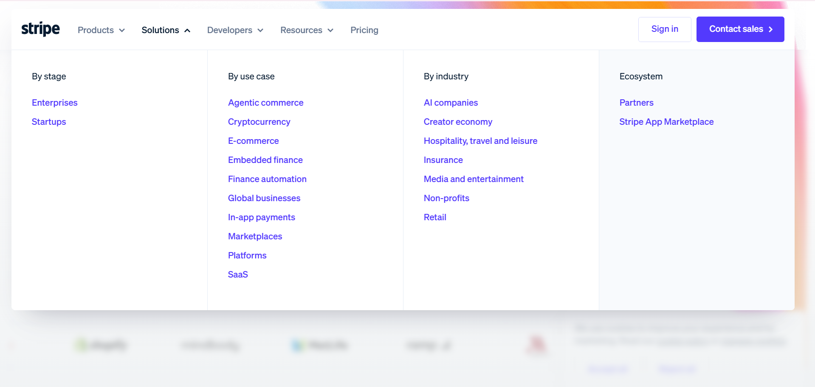Viewport: 815px width, 387px height.
Task: Choose the Cryptocurrency link
Action: coord(259,122)
